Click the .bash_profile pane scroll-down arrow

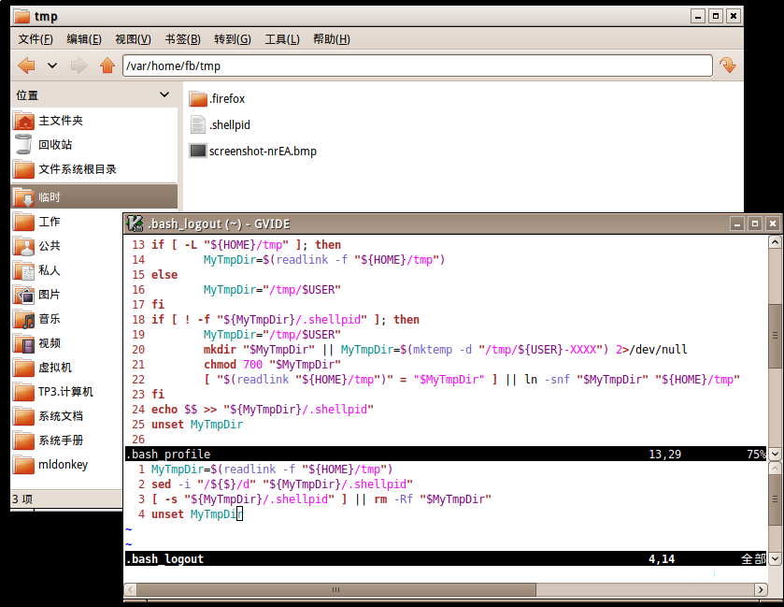[775, 454]
